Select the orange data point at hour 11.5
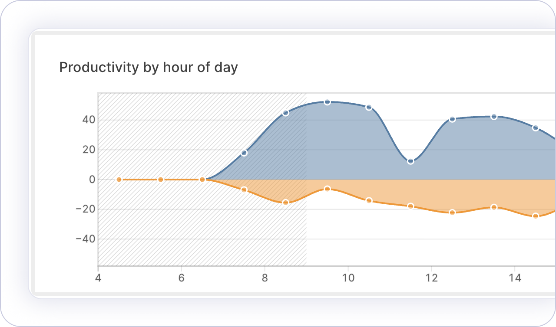 (411, 206)
